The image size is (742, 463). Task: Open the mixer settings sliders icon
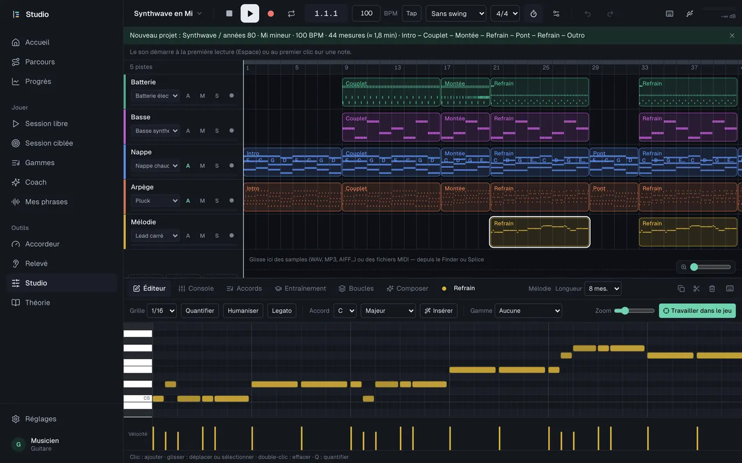pyautogui.click(x=556, y=13)
